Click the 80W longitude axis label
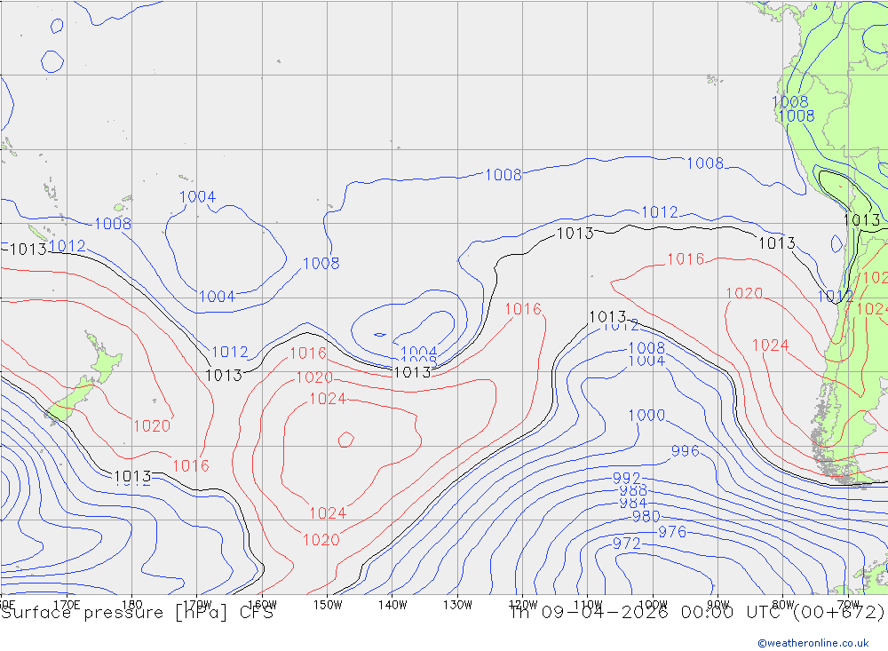The image size is (888, 651). tap(783, 605)
